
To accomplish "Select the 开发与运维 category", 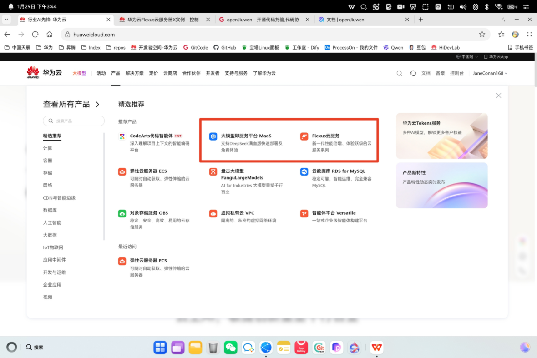I will tap(55, 272).
